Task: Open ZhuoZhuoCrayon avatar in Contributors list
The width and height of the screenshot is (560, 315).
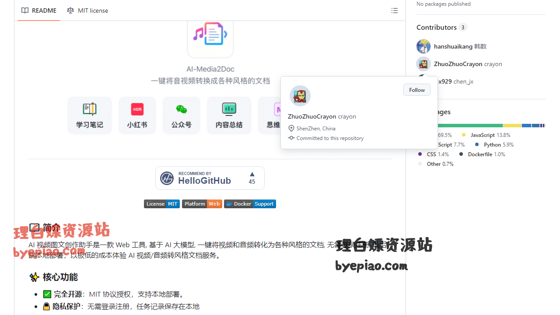Action: tap(423, 64)
